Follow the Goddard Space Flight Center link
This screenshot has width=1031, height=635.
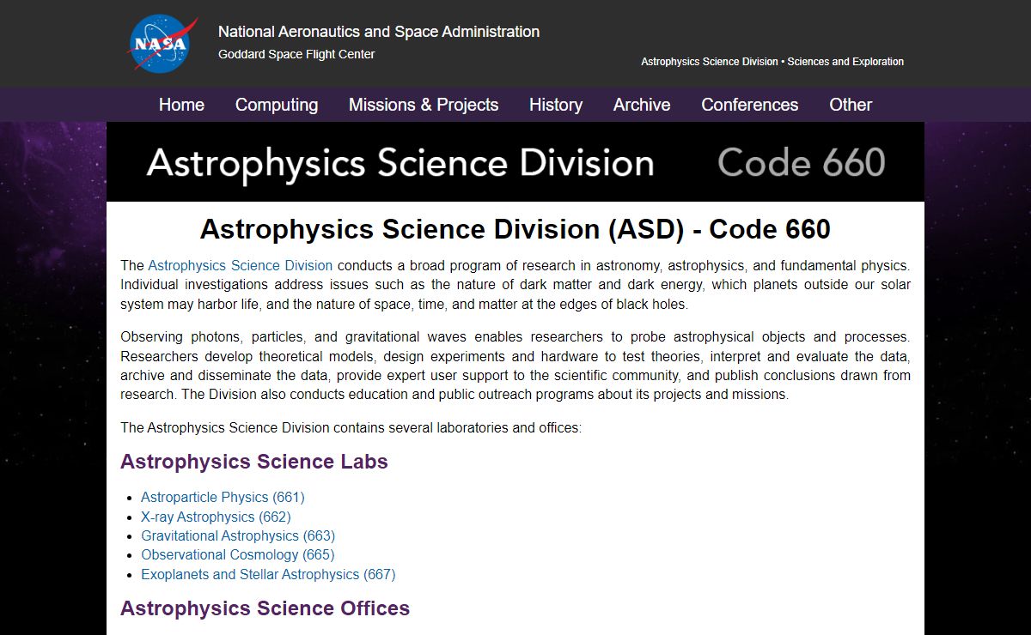pyautogui.click(x=296, y=54)
